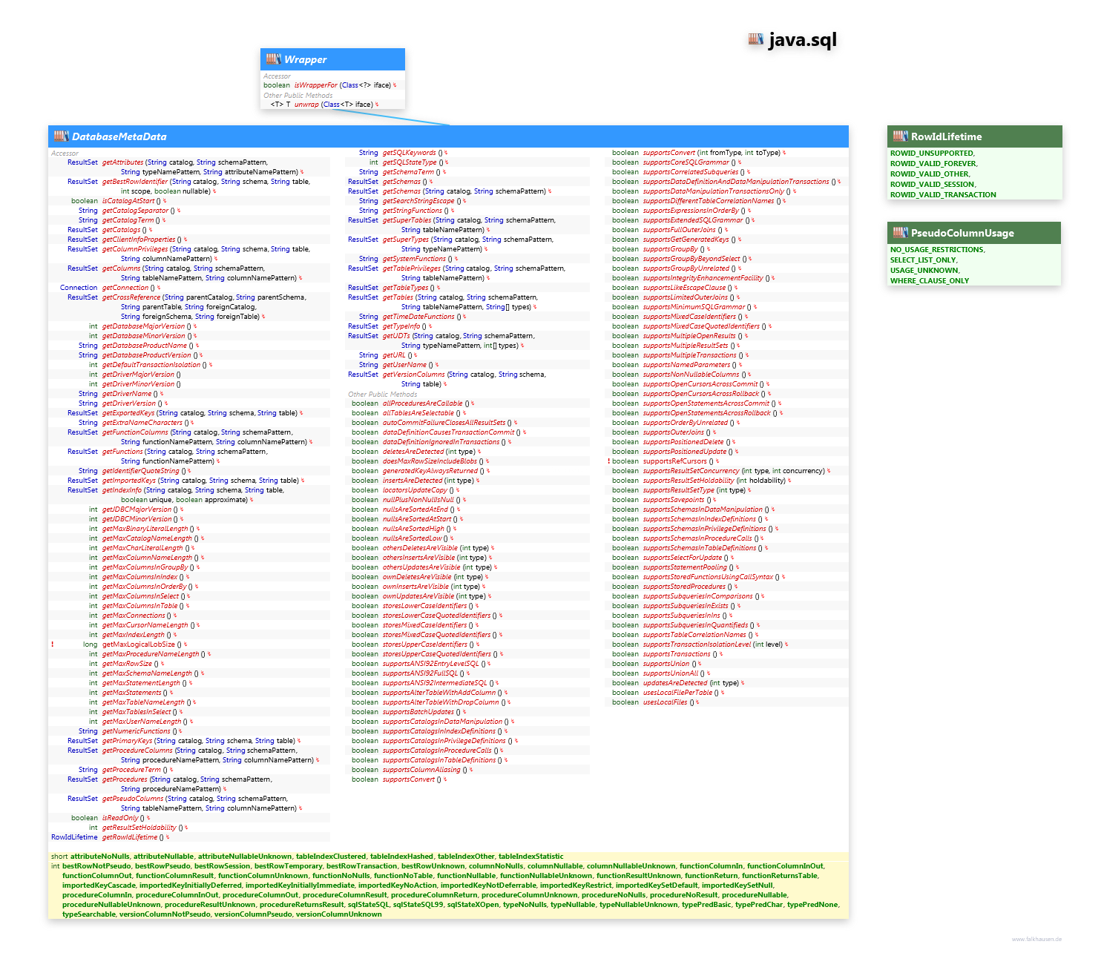Select ROWID_VALID_TRANSACTION constant
1104x973 pixels.
(x=943, y=195)
